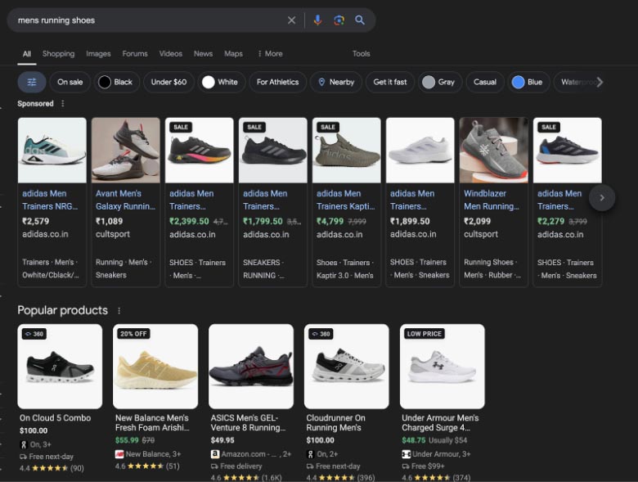638x482 pixels.
Task: Clear the search box with X icon
Action: click(291, 20)
